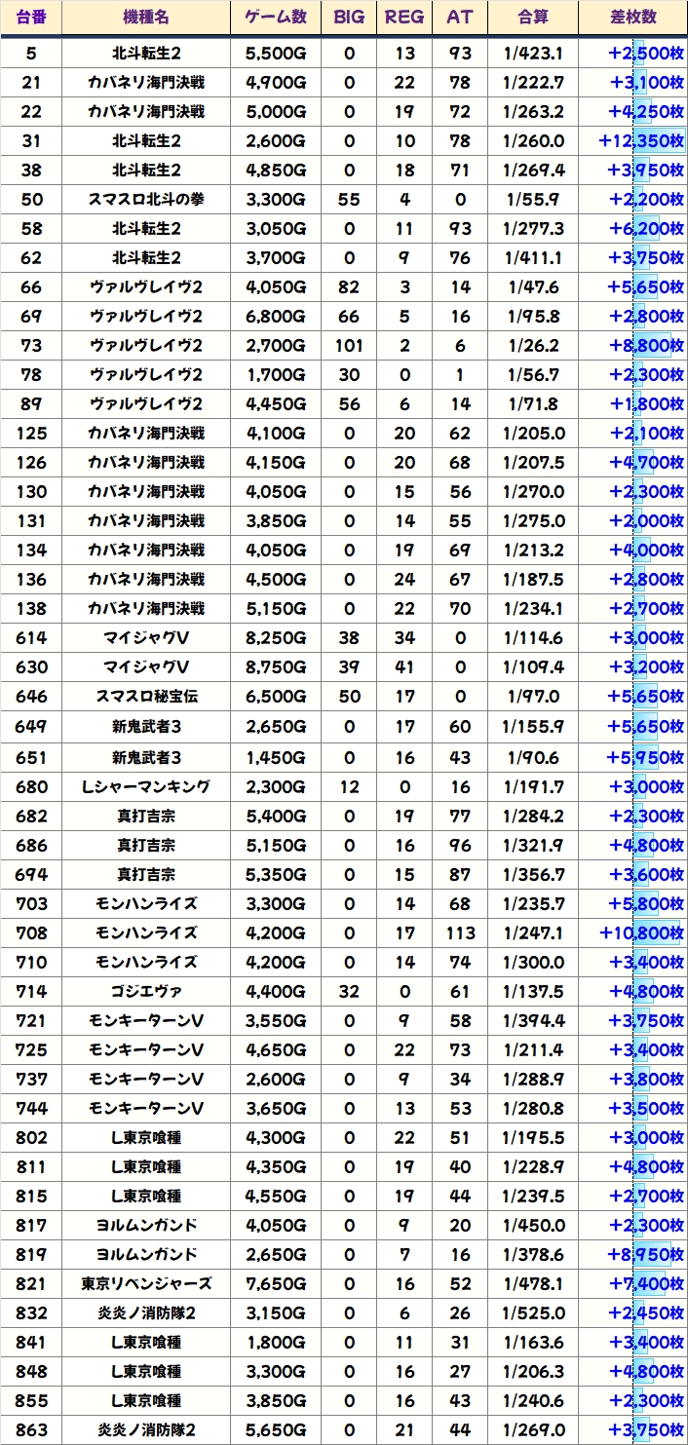
Task: Select machine number 863 cell
Action: pos(31,1429)
